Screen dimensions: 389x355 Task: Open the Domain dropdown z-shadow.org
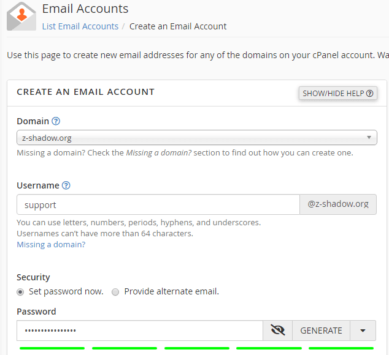(x=196, y=138)
